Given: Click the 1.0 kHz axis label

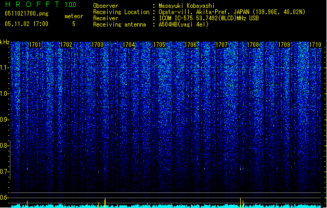Looking at the screenshot, I should (4, 94).
